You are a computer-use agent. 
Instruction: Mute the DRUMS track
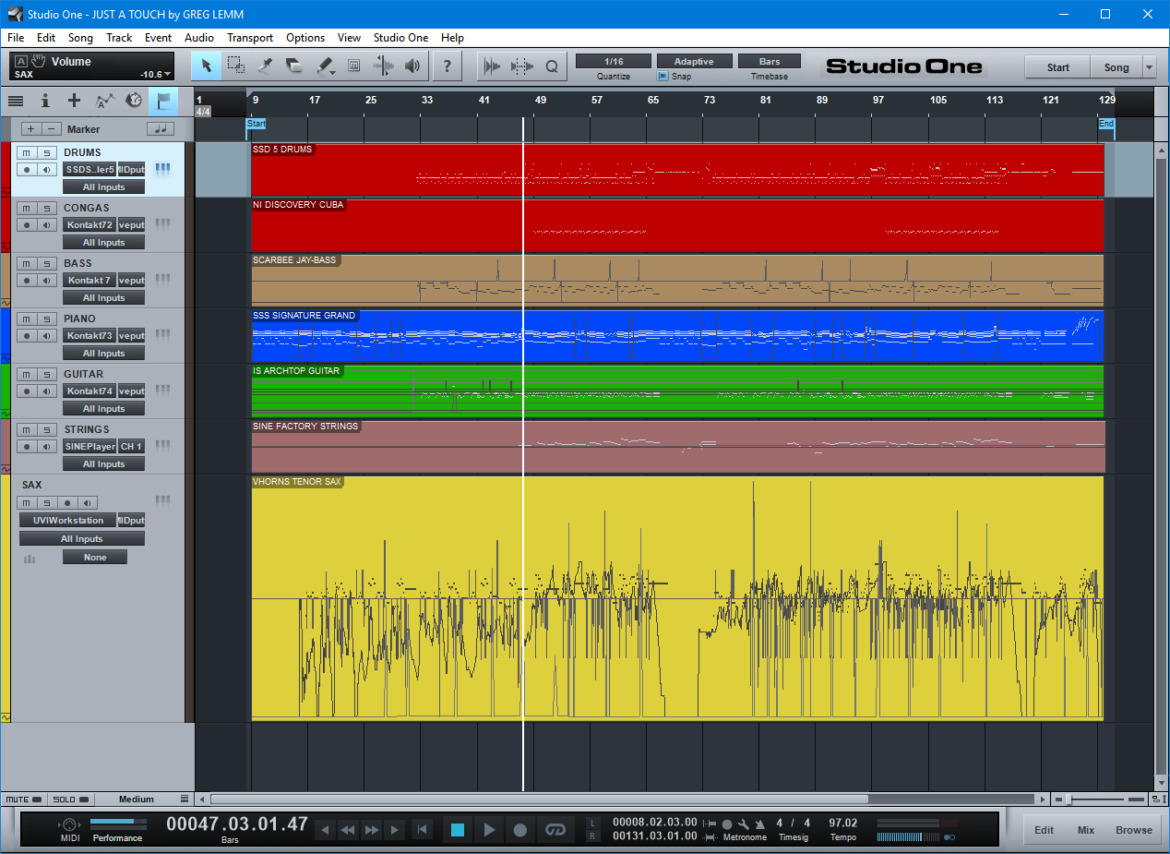(27, 152)
